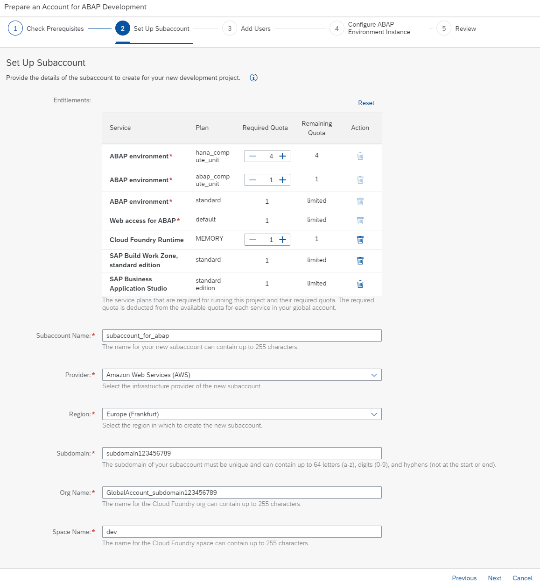This screenshot has height=585, width=540.
Task: Click the MEMORY plan quota value field
Action: [268, 240]
